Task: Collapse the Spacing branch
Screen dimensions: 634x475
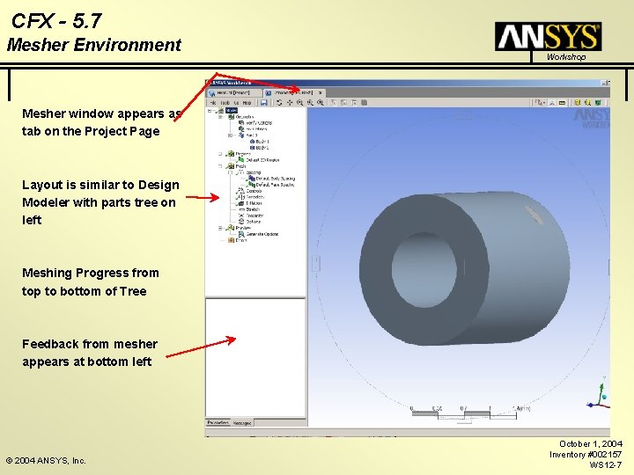Action: pyautogui.click(x=231, y=172)
